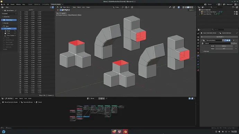The width and height of the screenshot is (239, 134).
Task: Click the Add Modifier button
Action: click(219, 37)
